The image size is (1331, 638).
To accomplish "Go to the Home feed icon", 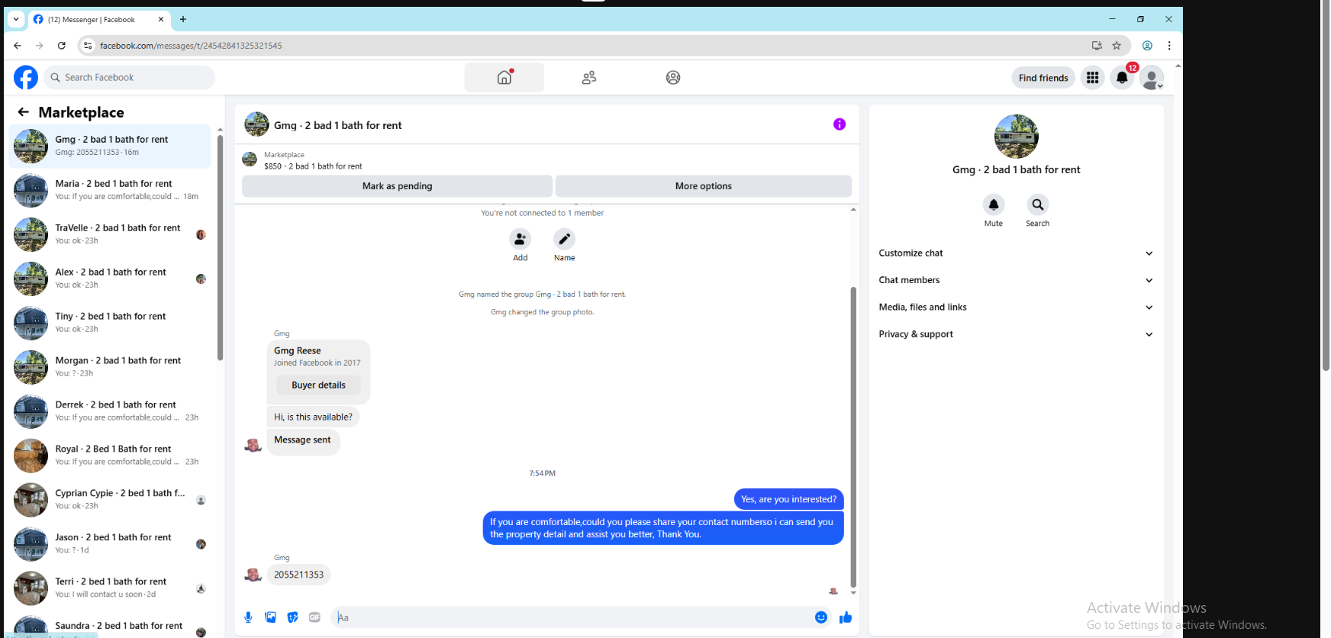I will pos(504,77).
